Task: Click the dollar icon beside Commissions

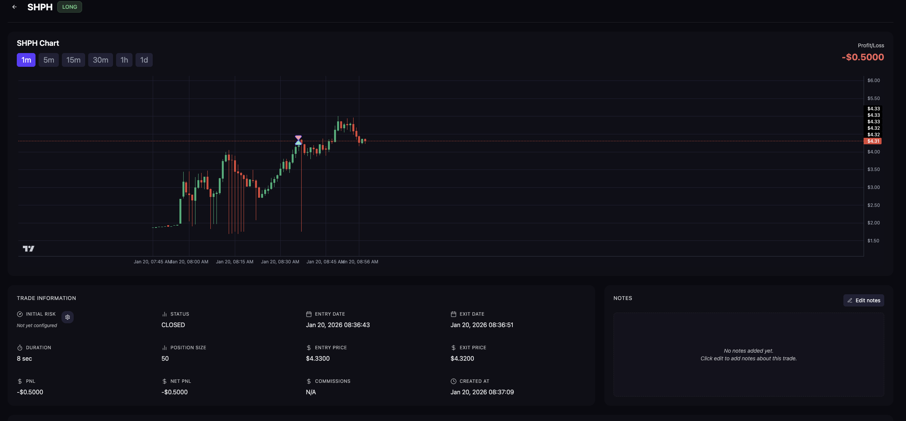Action: pyautogui.click(x=309, y=381)
